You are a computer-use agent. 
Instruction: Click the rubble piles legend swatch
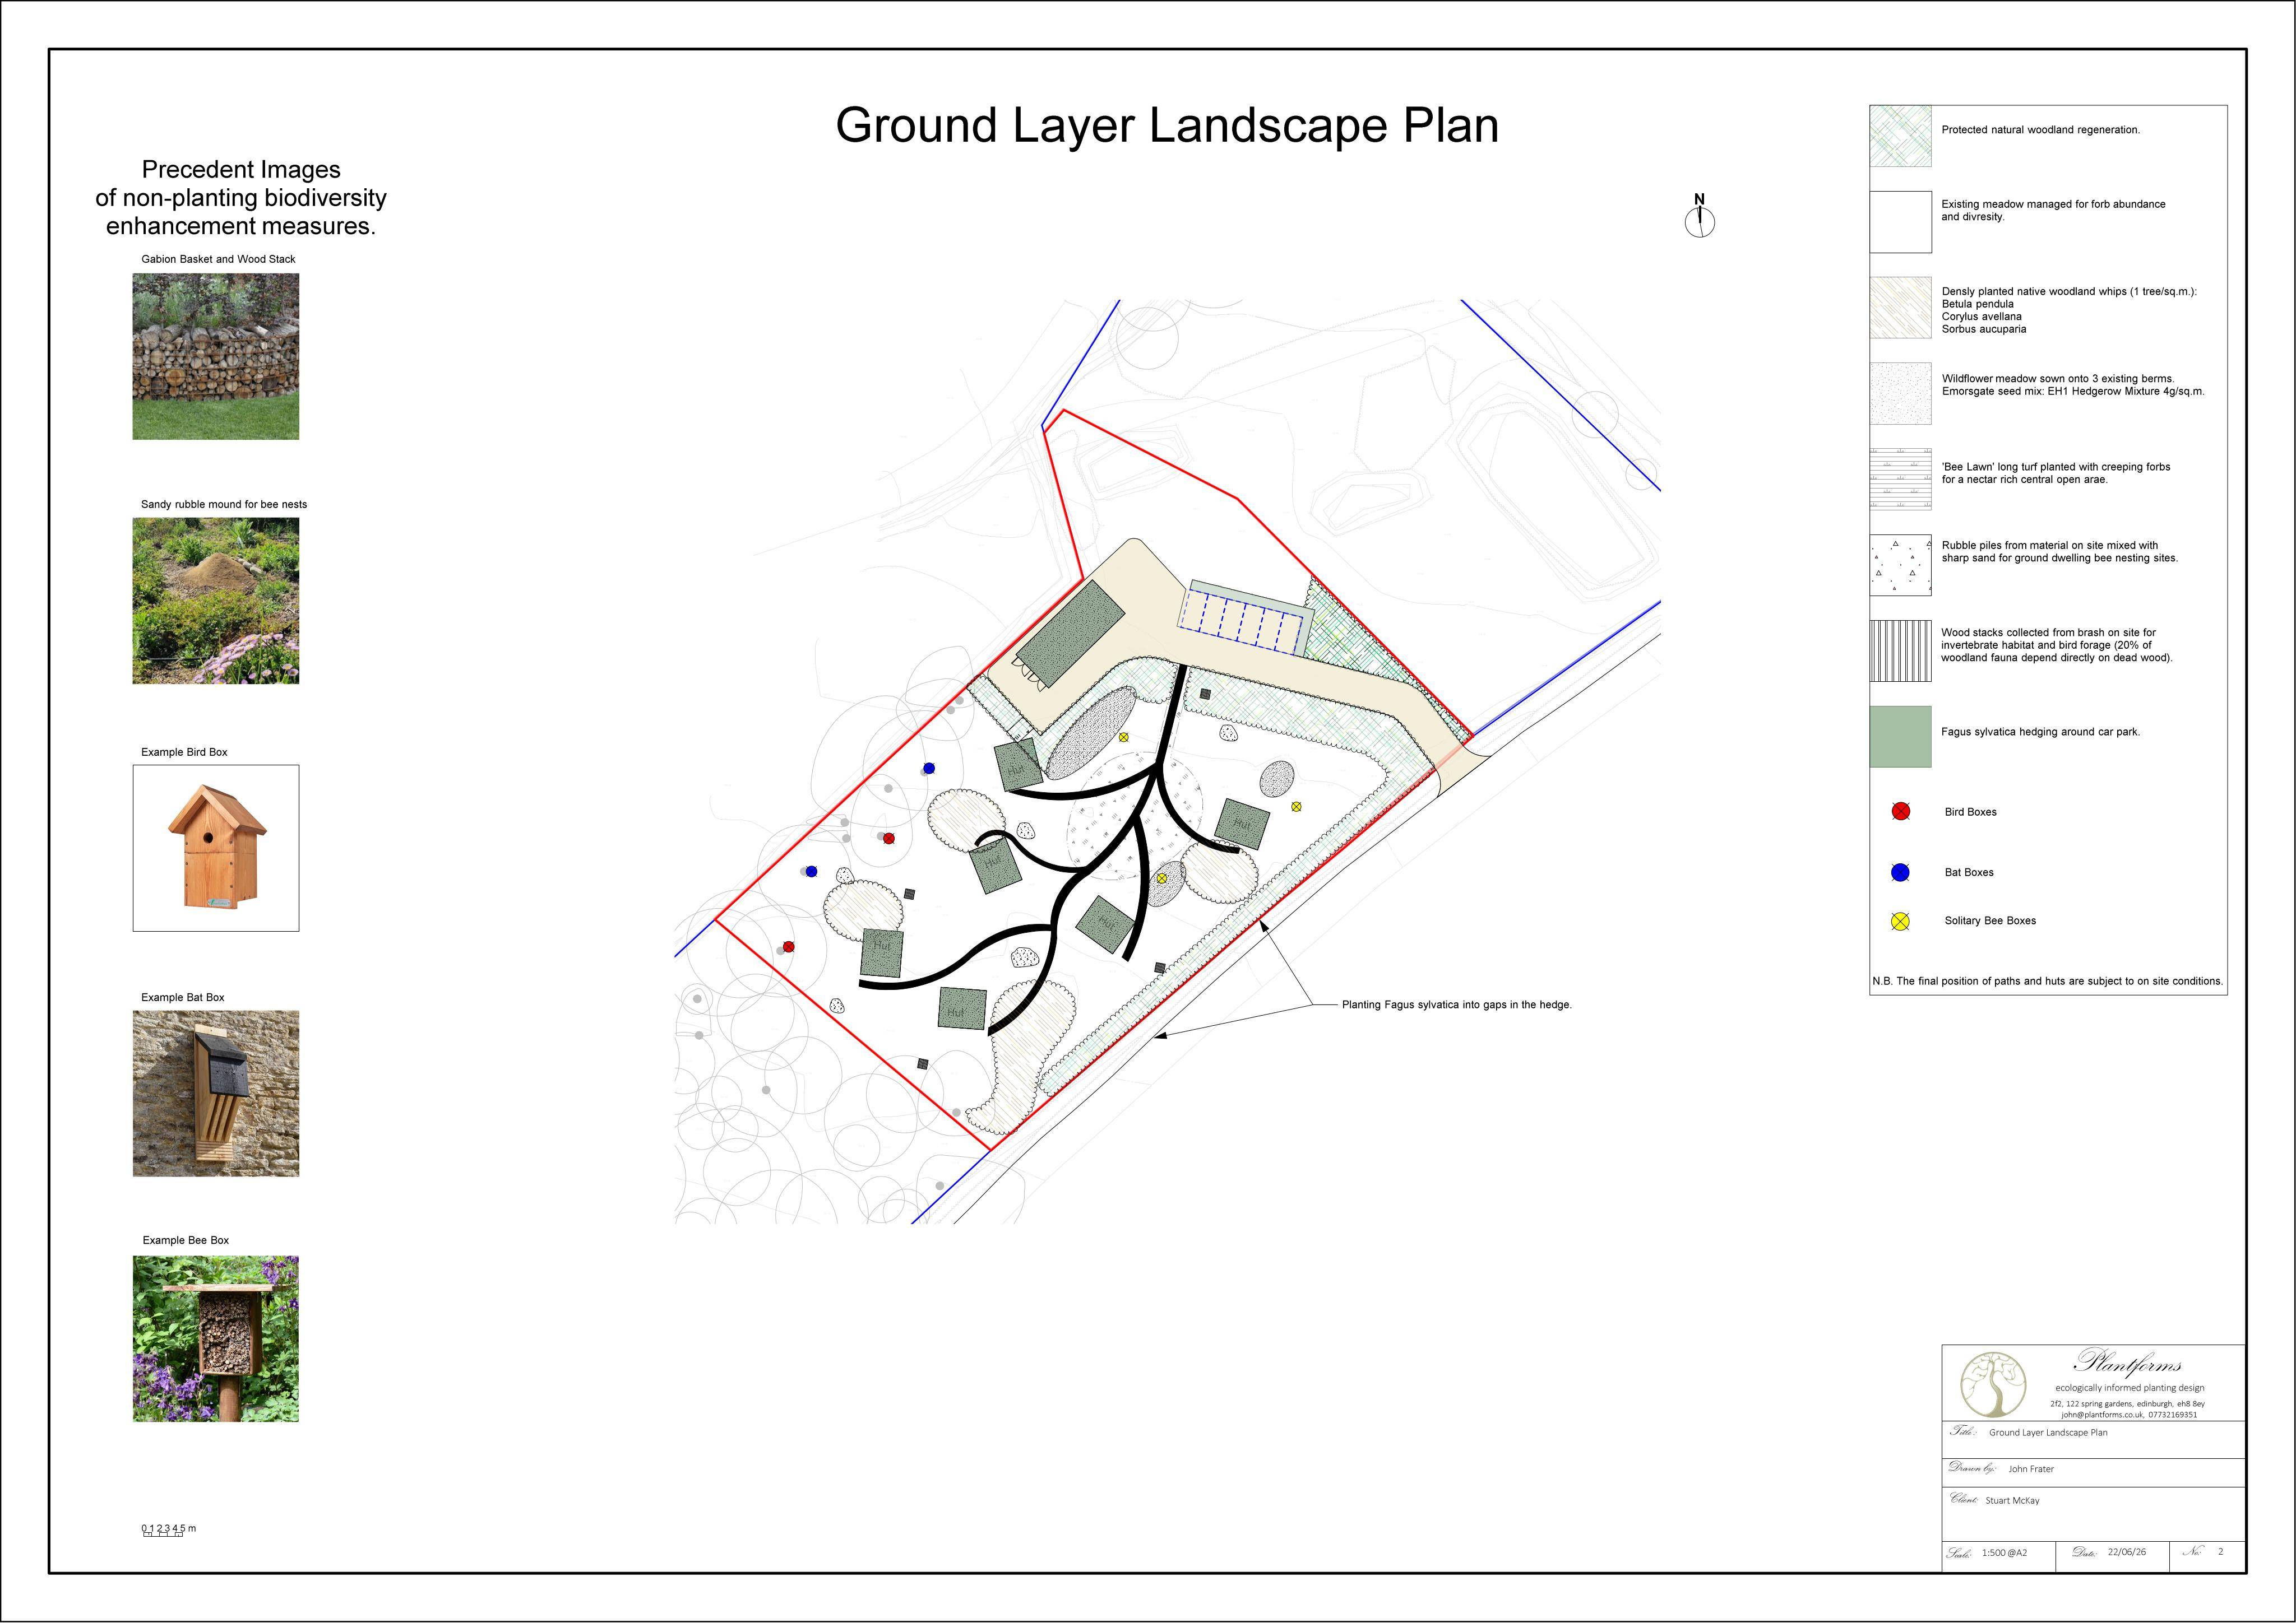tap(1900, 566)
